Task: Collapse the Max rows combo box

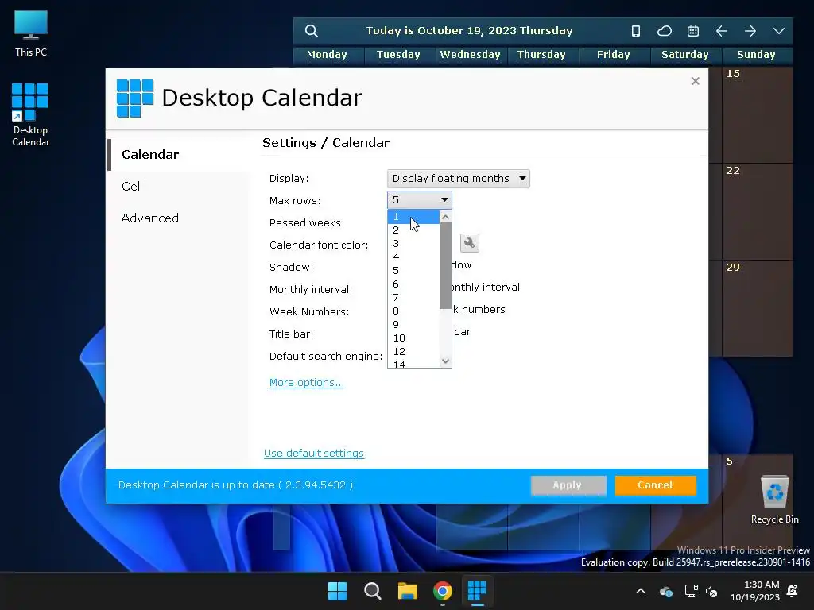Action: coord(420,199)
